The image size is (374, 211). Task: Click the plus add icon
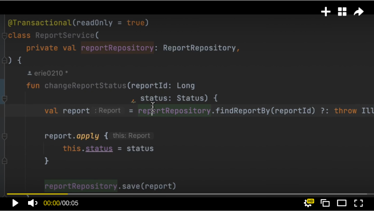point(326,11)
